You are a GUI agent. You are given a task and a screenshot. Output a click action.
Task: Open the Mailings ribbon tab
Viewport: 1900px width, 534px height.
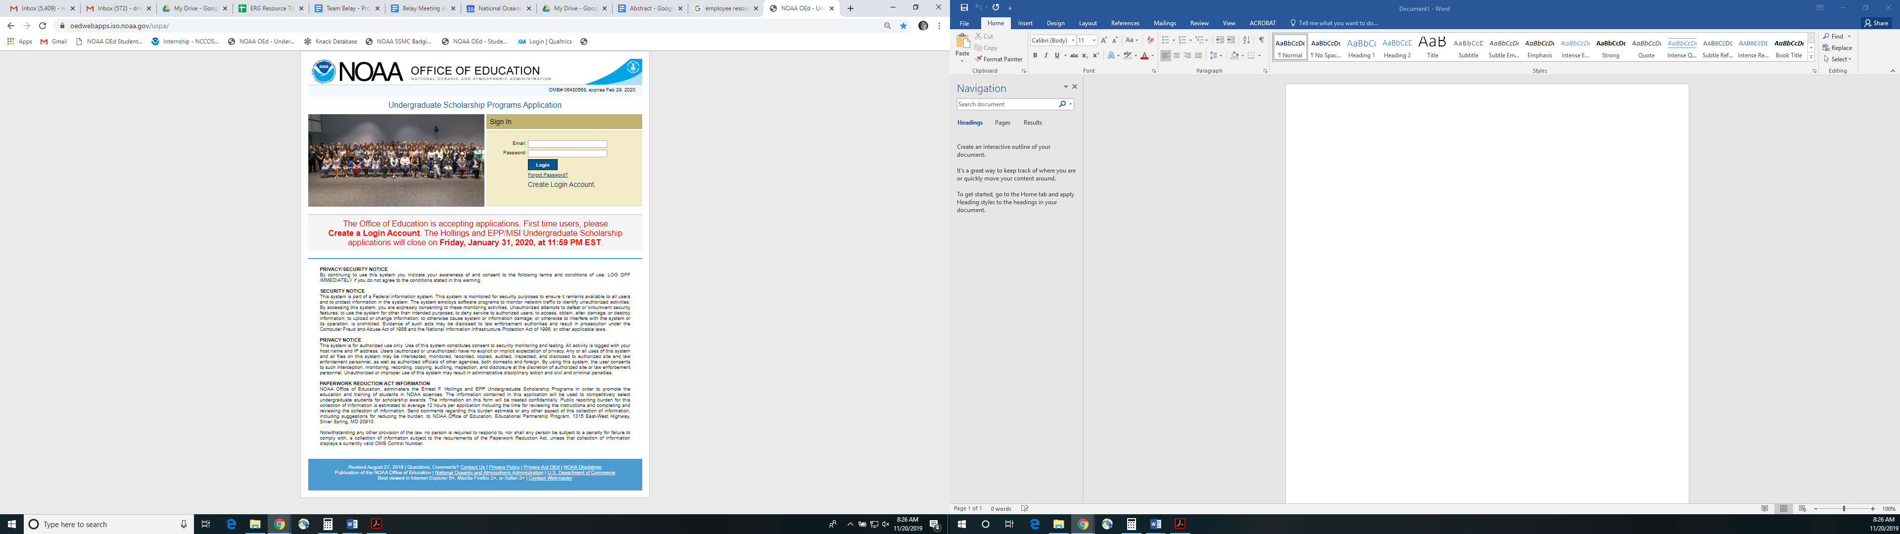coord(1165,24)
